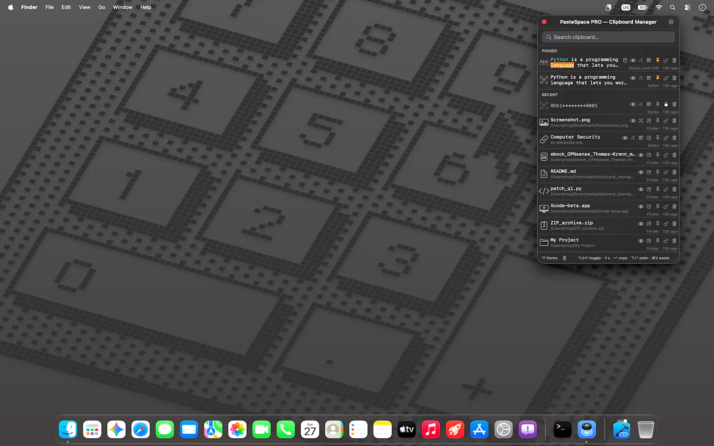
Task: Open Spotlight search in menu bar
Action: coord(672,7)
